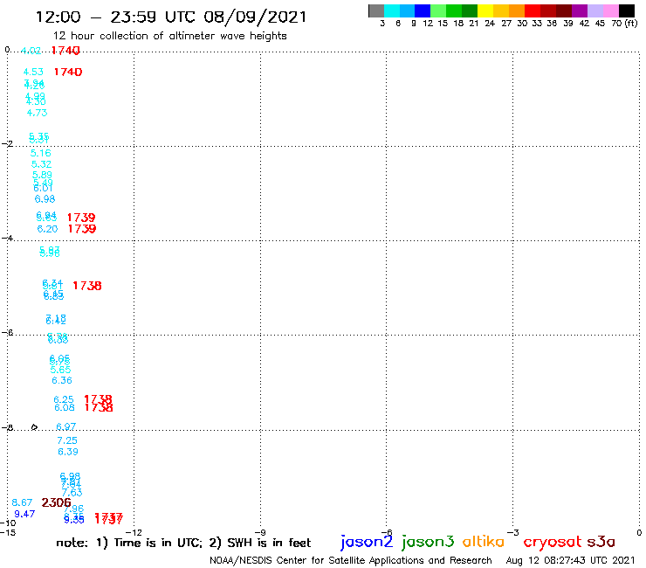The width and height of the screenshot is (646, 568).
Task: Click the note 'Time is in UTC; 2) SWH is in feet'
Action: point(212,543)
